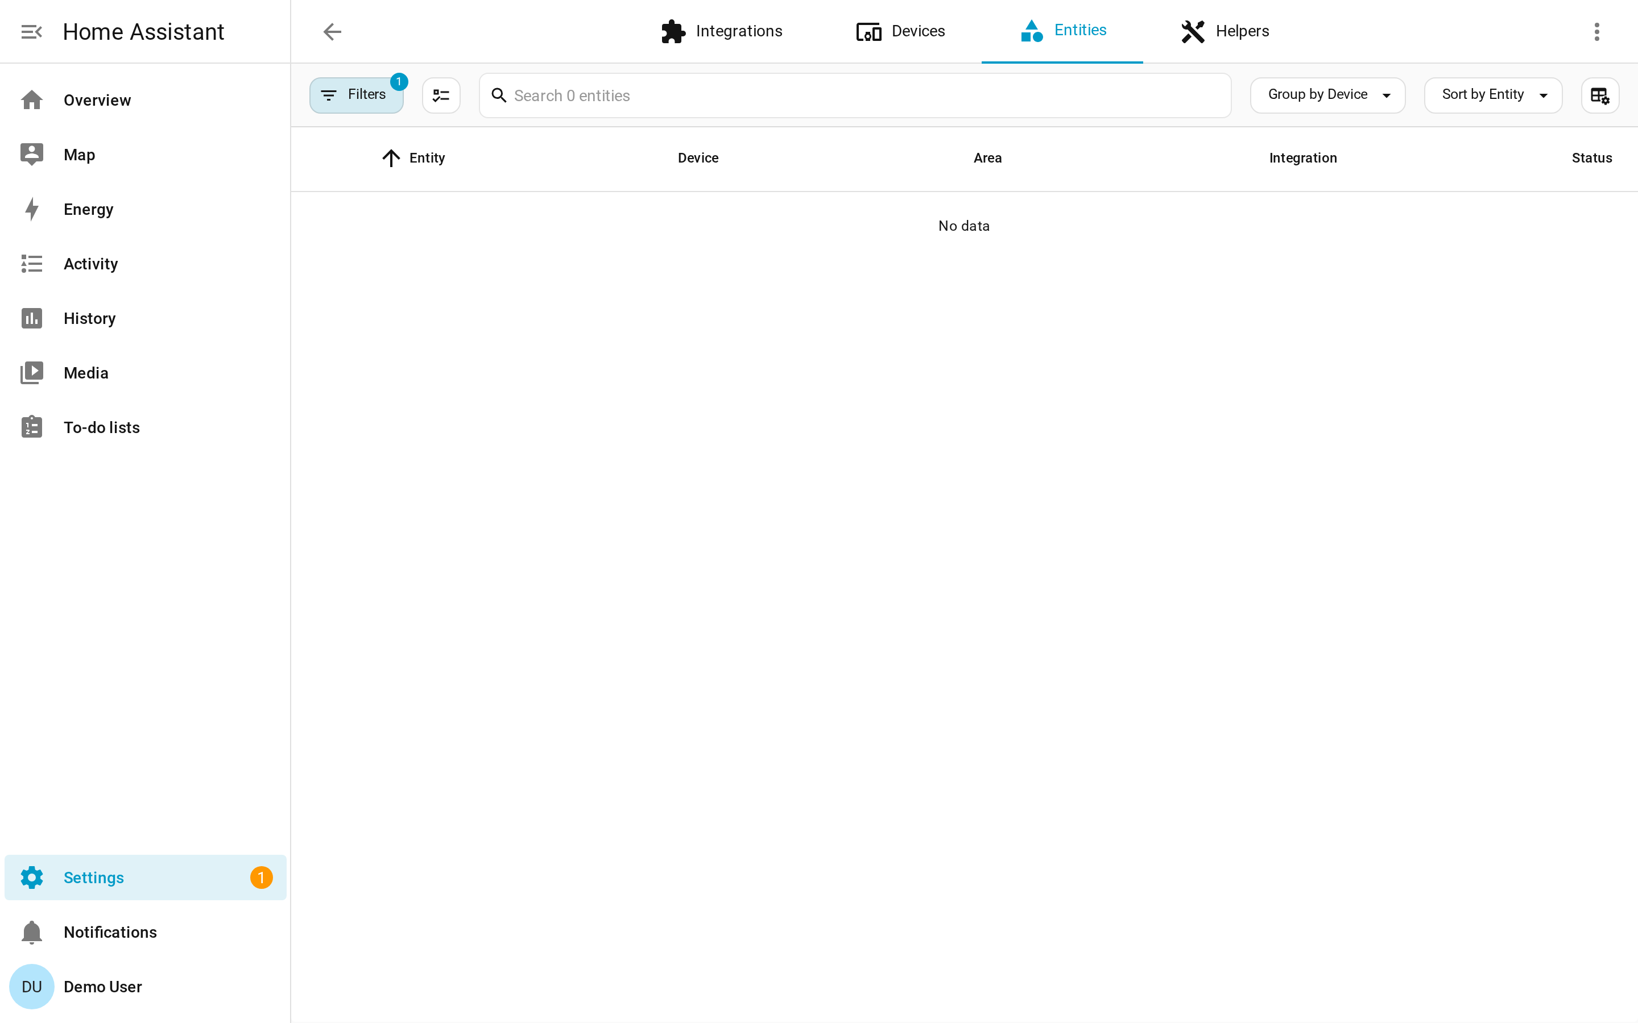Sort the table by Area column

tap(987, 157)
